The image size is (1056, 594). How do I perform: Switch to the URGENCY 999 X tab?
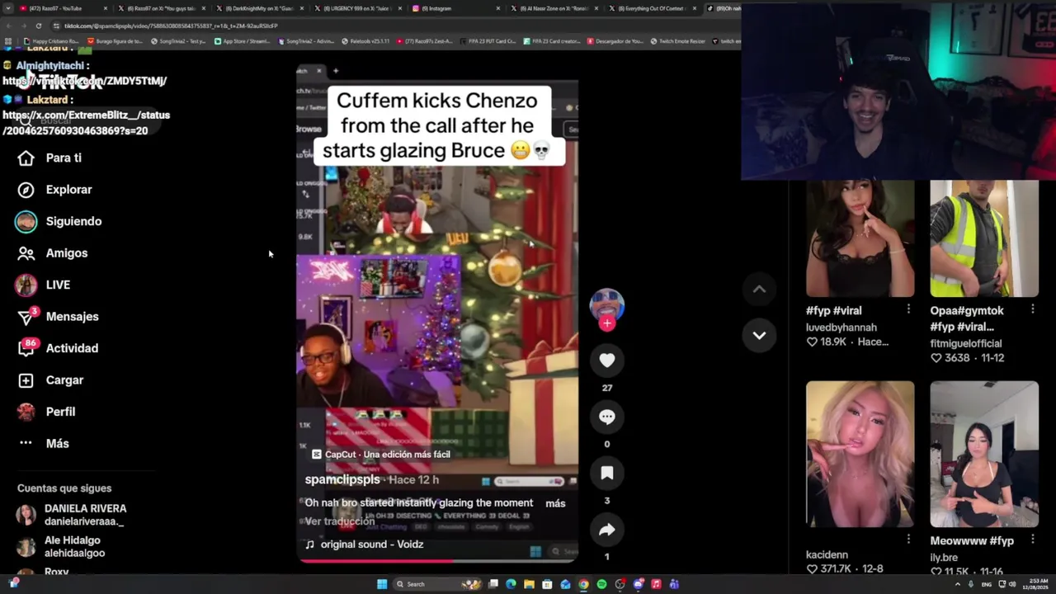(356, 8)
